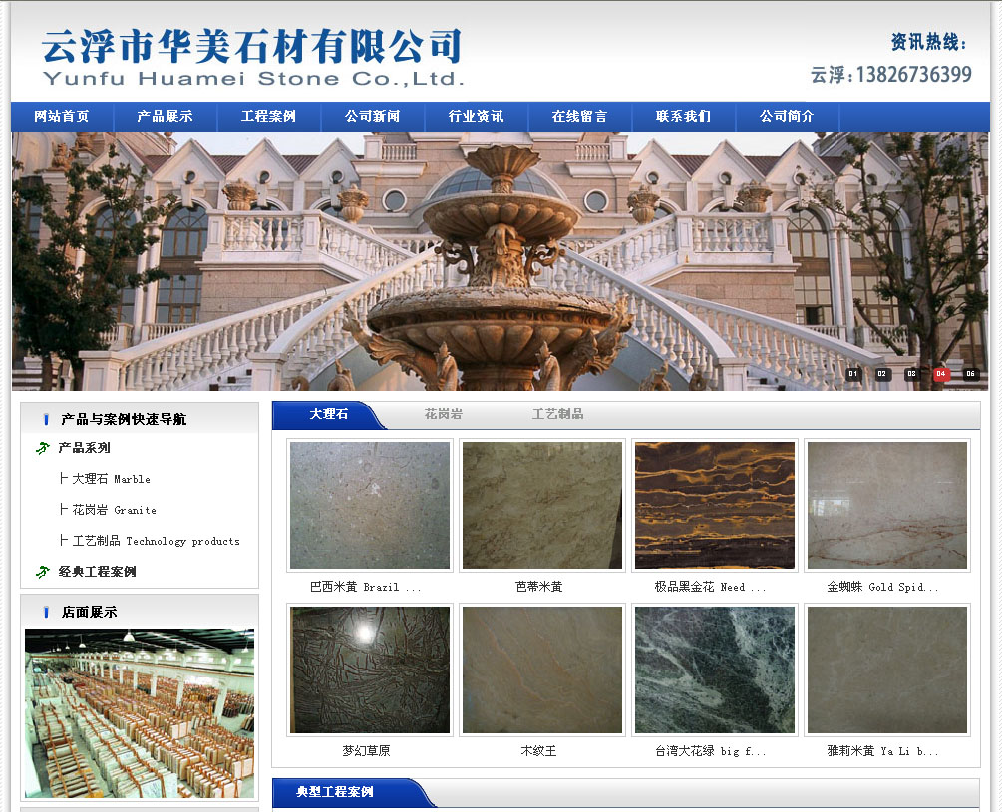Show the last banner slide 06

pyautogui.click(x=970, y=375)
